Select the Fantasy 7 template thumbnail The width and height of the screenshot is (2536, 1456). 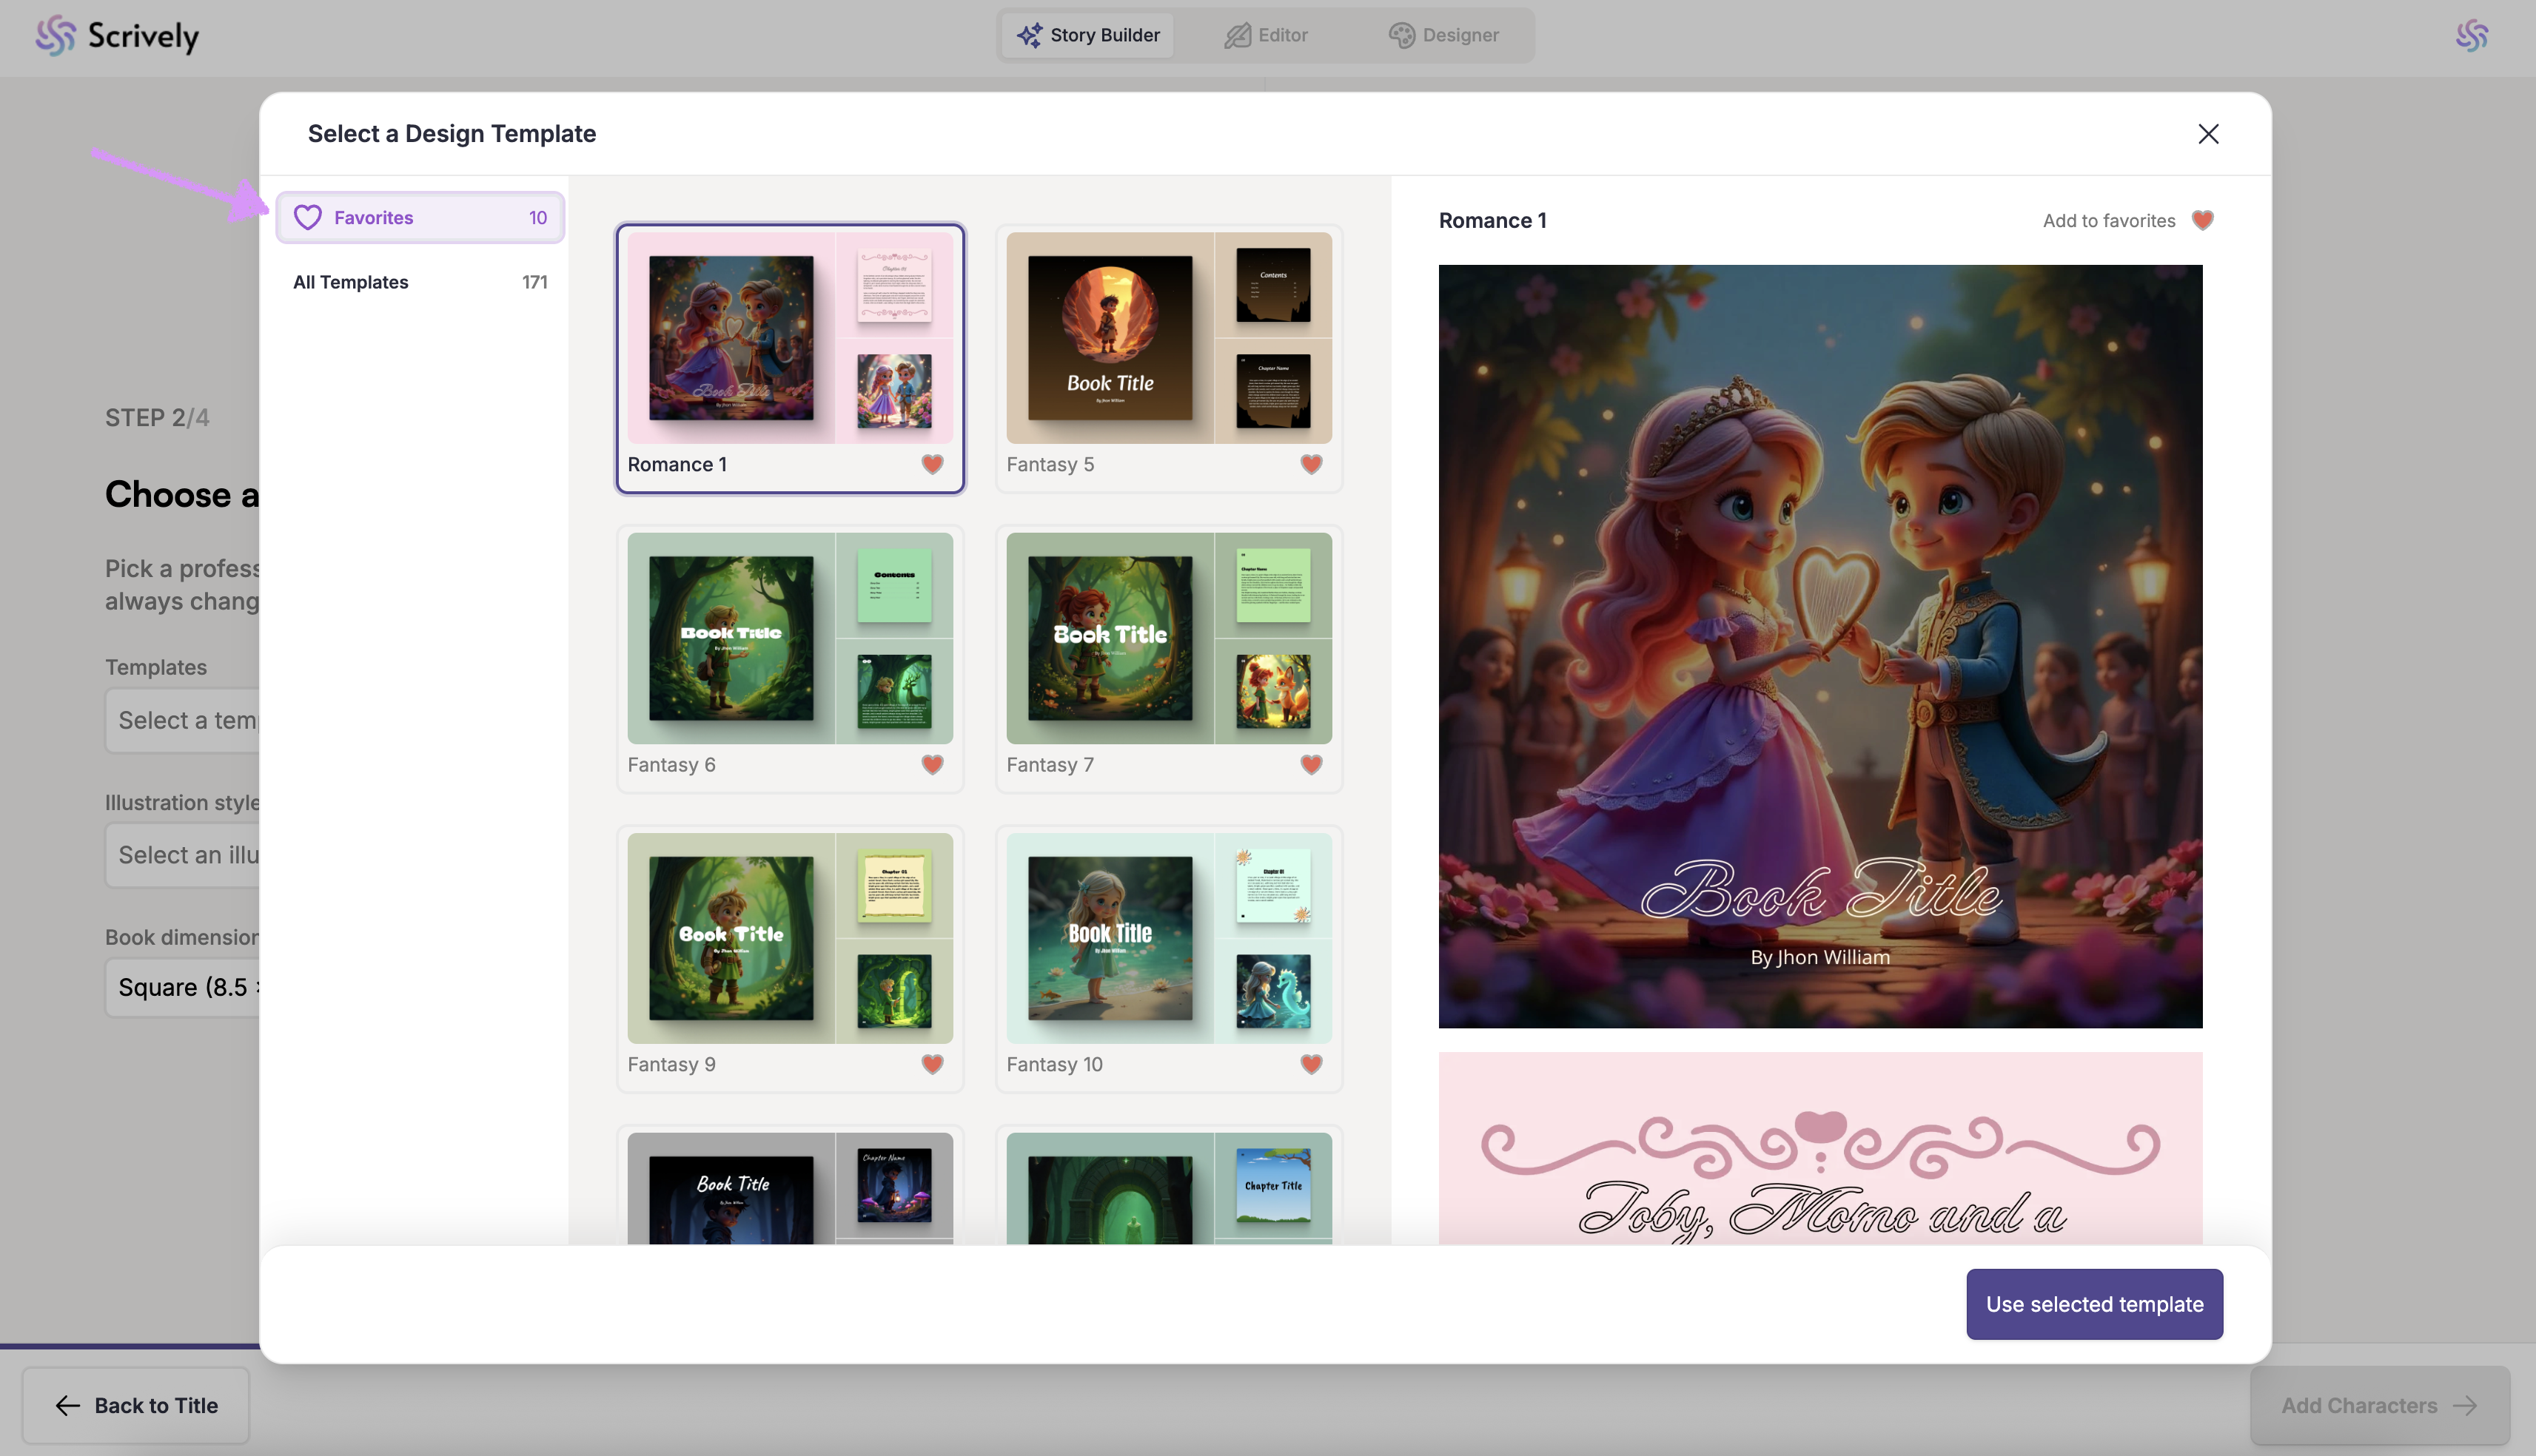tap(1169, 638)
